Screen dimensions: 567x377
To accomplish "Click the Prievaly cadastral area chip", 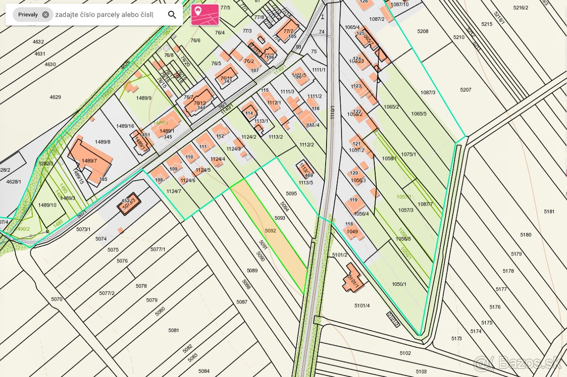I will pyautogui.click(x=28, y=15).
